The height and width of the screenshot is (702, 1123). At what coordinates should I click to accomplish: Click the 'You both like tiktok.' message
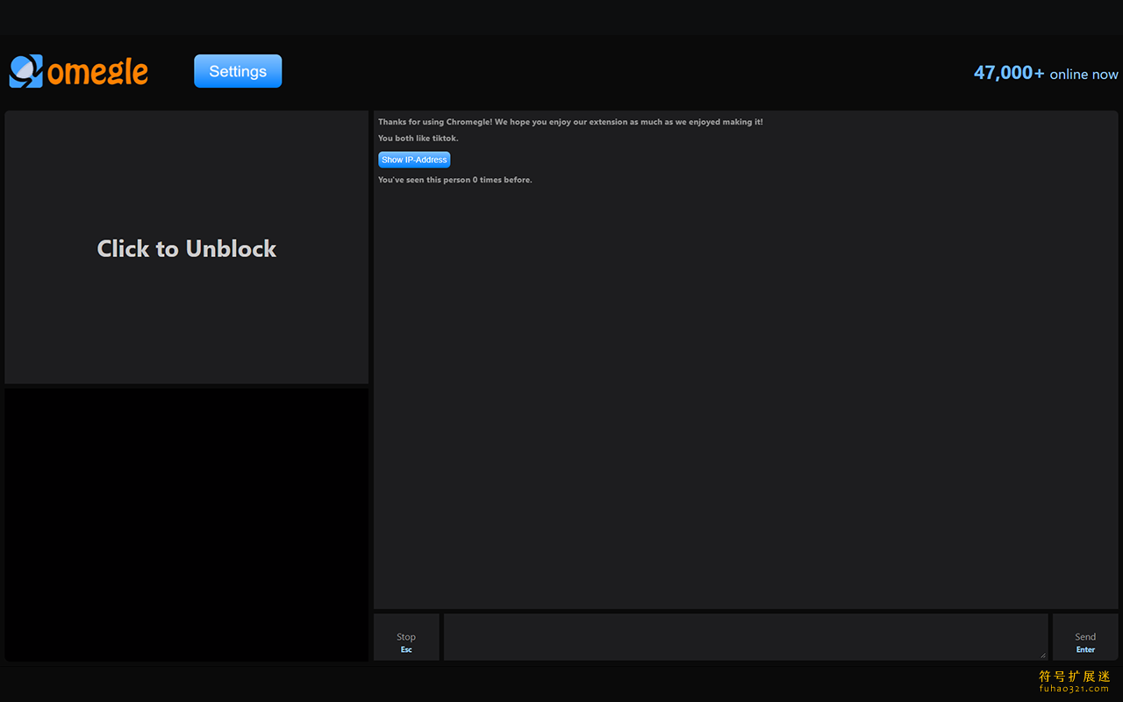(x=418, y=139)
